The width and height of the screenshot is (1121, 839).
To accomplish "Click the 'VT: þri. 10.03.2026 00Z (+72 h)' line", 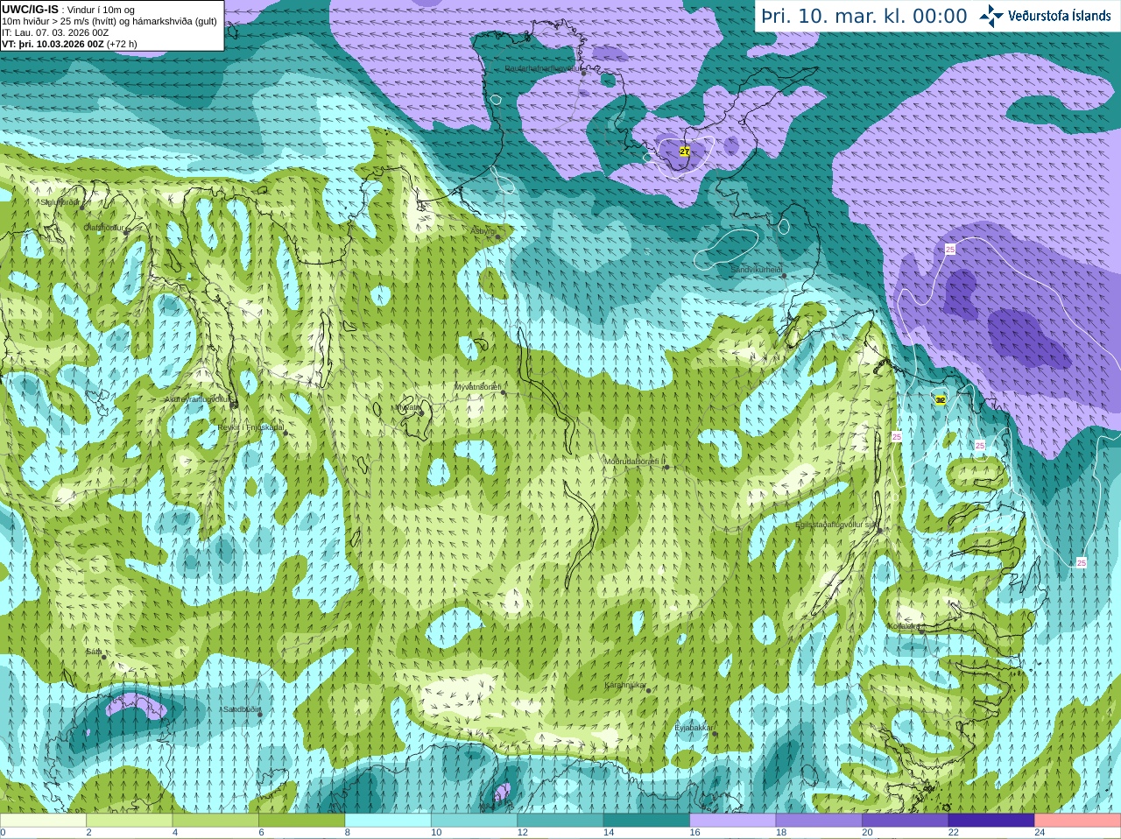I will [69, 44].
